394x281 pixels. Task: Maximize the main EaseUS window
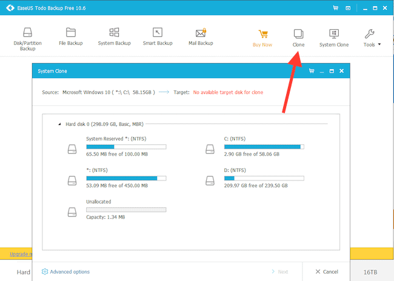(x=375, y=8)
